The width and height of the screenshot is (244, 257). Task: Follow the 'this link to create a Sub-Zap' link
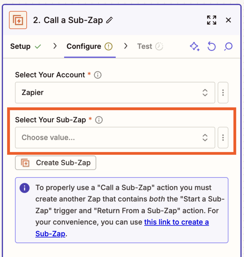pos(177,222)
